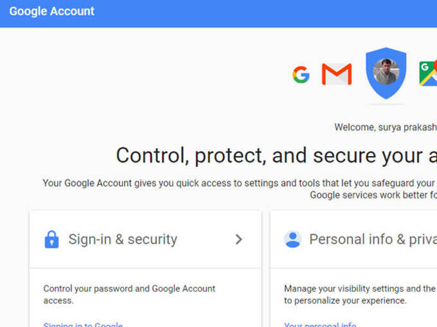Click the Welcome, surya prakash text
437x327 pixels.
[386, 127]
